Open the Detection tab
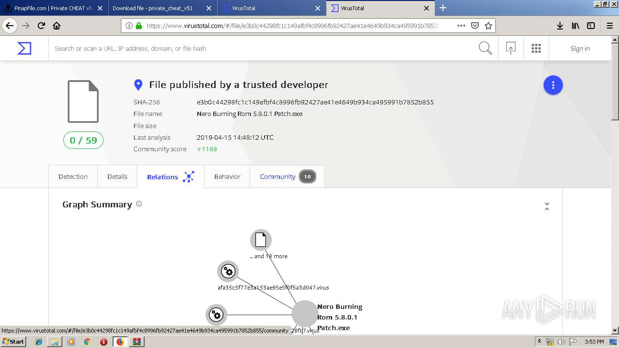 [73, 176]
